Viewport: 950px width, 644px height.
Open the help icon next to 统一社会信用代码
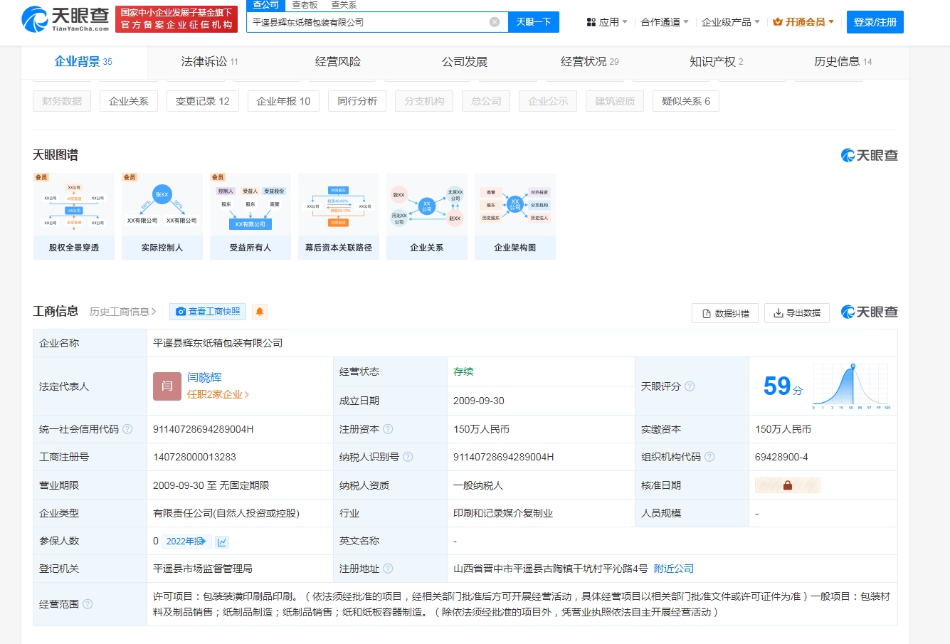click(127, 429)
